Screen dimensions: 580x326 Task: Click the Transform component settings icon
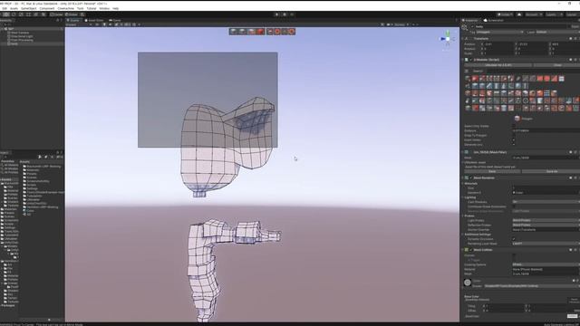pyautogui.click(x=575, y=38)
